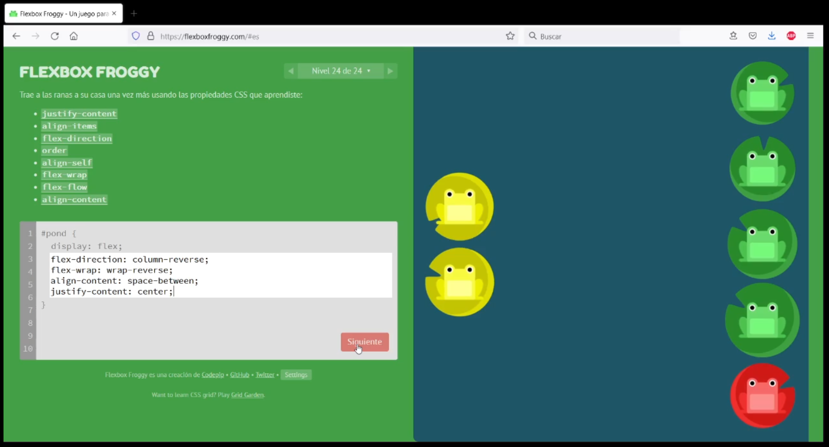This screenshot has width=829, height=447.
Task: Click the FLEXBOX FROGGY title
Action: point(90,72)
